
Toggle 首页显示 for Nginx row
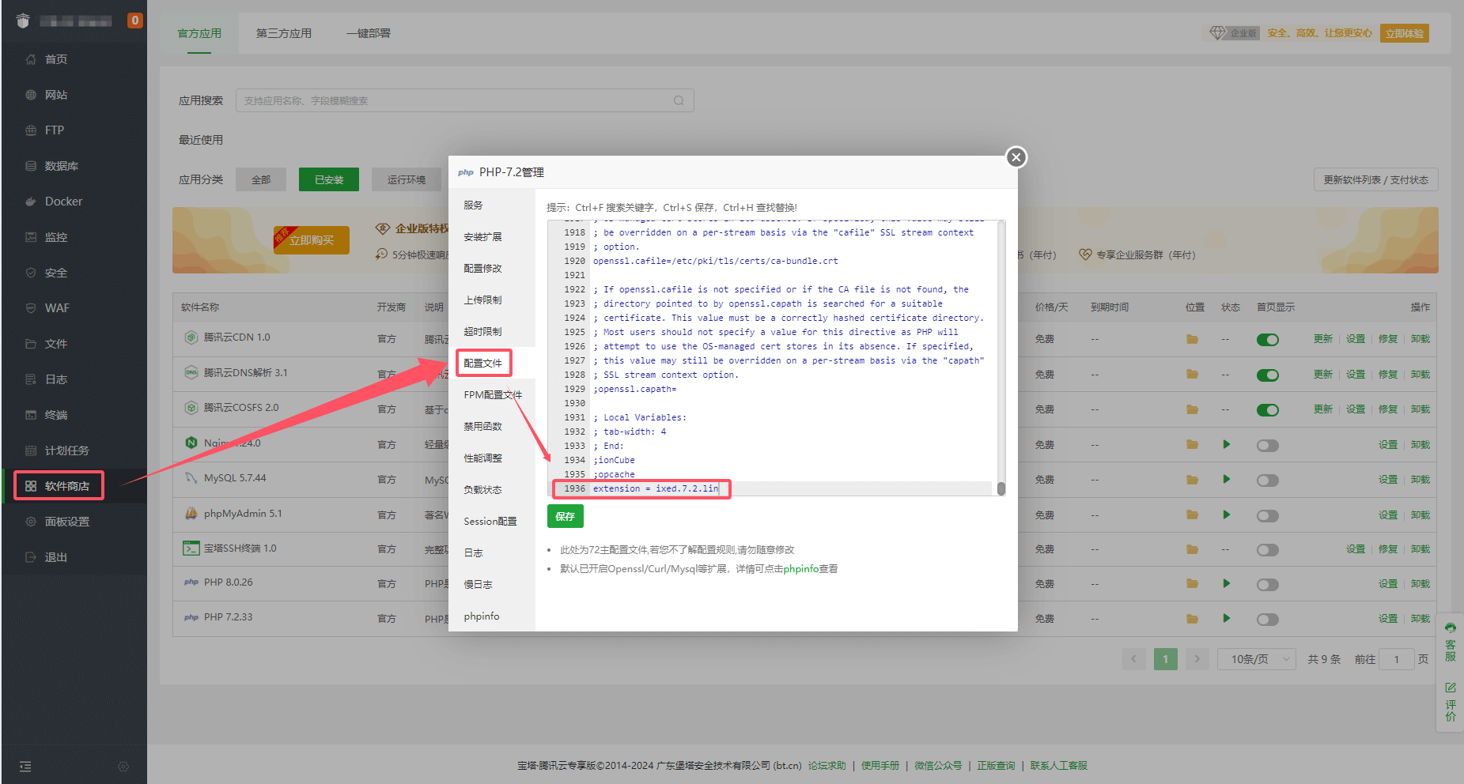pyautogui.click(x=1268, y=446)
